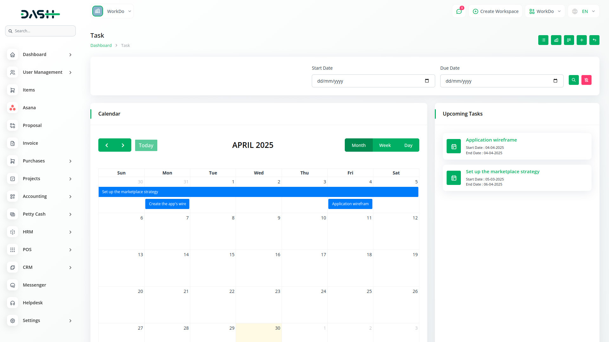Click the Application wireframe task calendar icon
The height and width of the screenshot is (342, 609).
454,146
